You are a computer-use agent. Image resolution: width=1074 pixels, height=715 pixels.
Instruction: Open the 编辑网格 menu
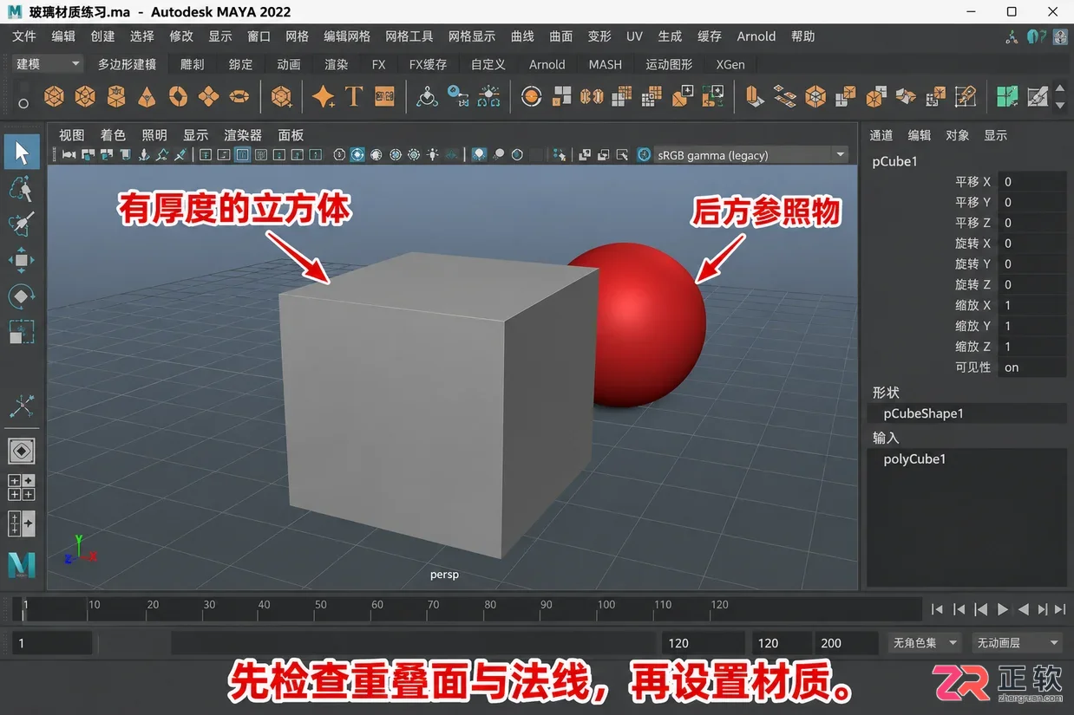pyautogui.click(x=347, y=36)
